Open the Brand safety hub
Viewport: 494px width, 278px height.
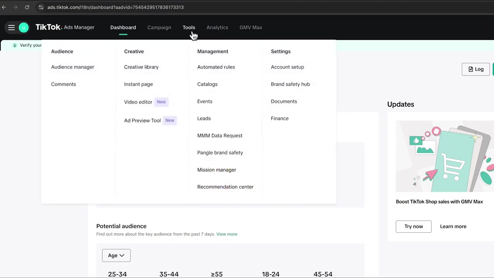(290, 84)
